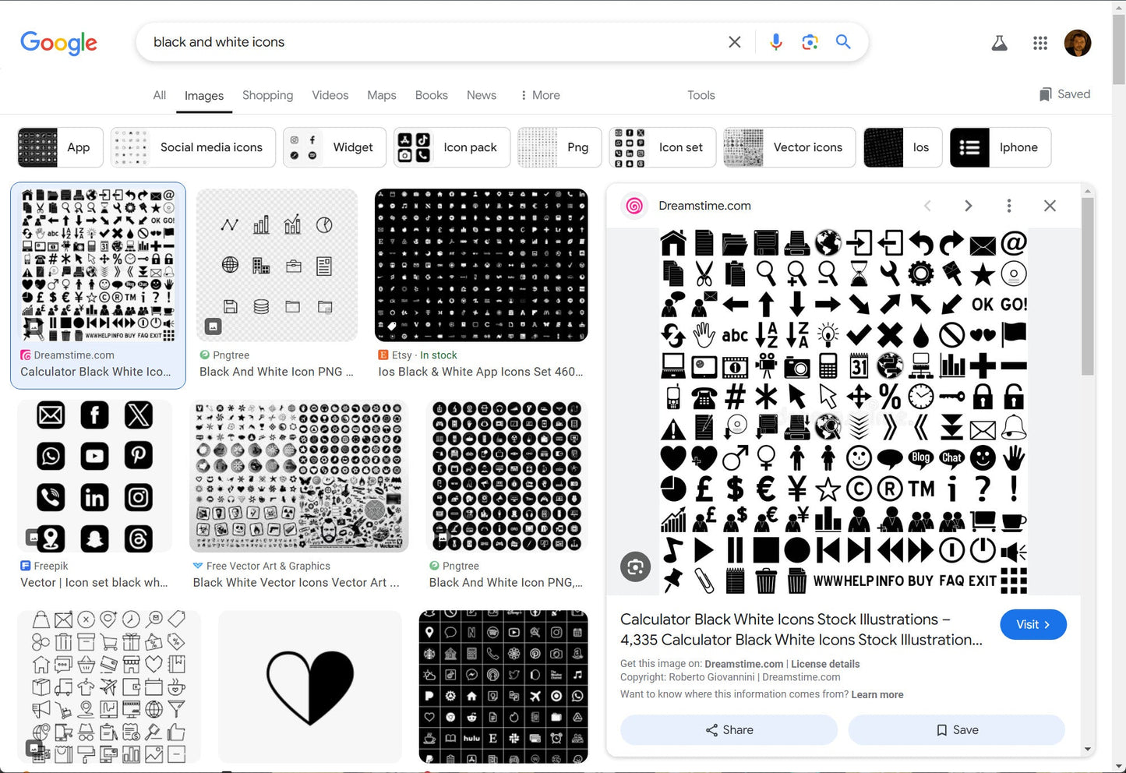The image size is (1126, 773).
Task: Open Black And White Icon PNG caption
Action: click(x=277, y=372)
